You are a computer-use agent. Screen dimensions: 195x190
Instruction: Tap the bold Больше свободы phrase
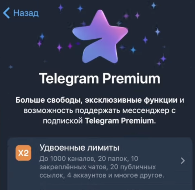[x=48, y=100]
